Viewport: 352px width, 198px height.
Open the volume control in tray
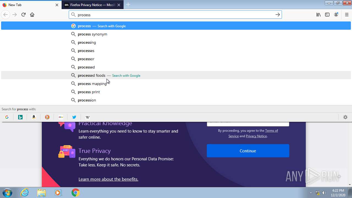(324, 193)
